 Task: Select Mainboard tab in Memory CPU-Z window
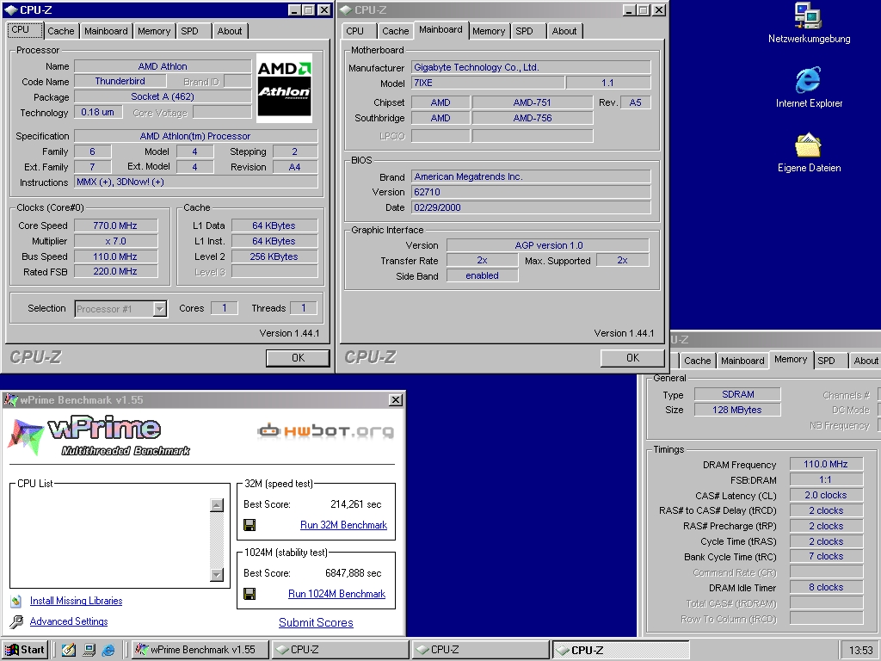click(x=742, y=361)
